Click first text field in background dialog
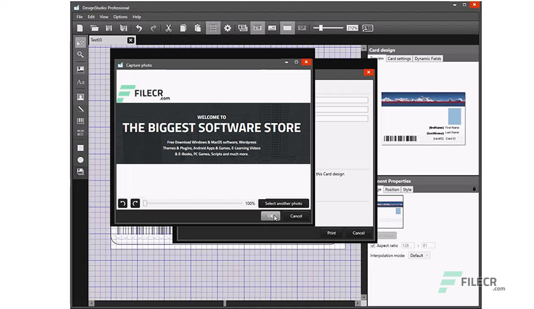The image size is (534, 309). coord(342,100)
